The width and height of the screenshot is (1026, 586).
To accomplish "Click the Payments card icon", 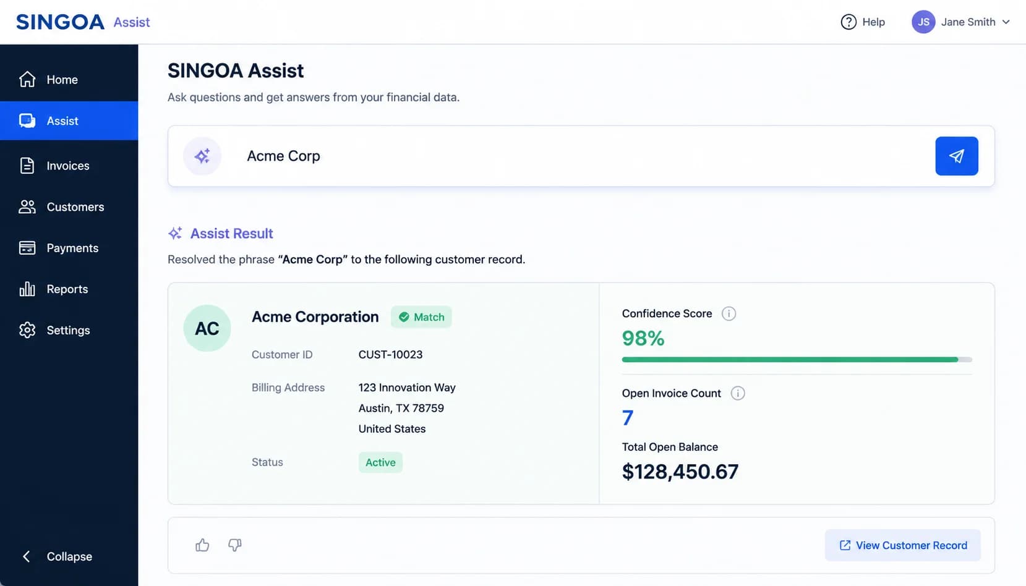I will click(x=27, y=248).
